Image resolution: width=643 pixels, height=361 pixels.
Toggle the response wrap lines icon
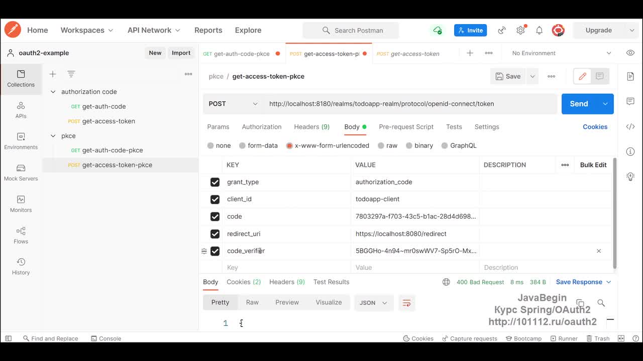click(x=407, y=303)
